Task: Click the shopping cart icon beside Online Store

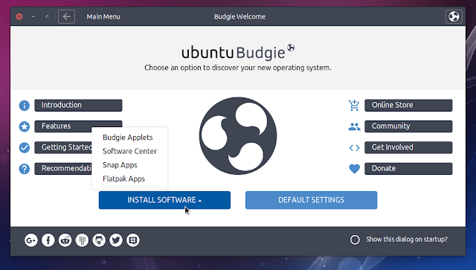Action: pos(354,106)
